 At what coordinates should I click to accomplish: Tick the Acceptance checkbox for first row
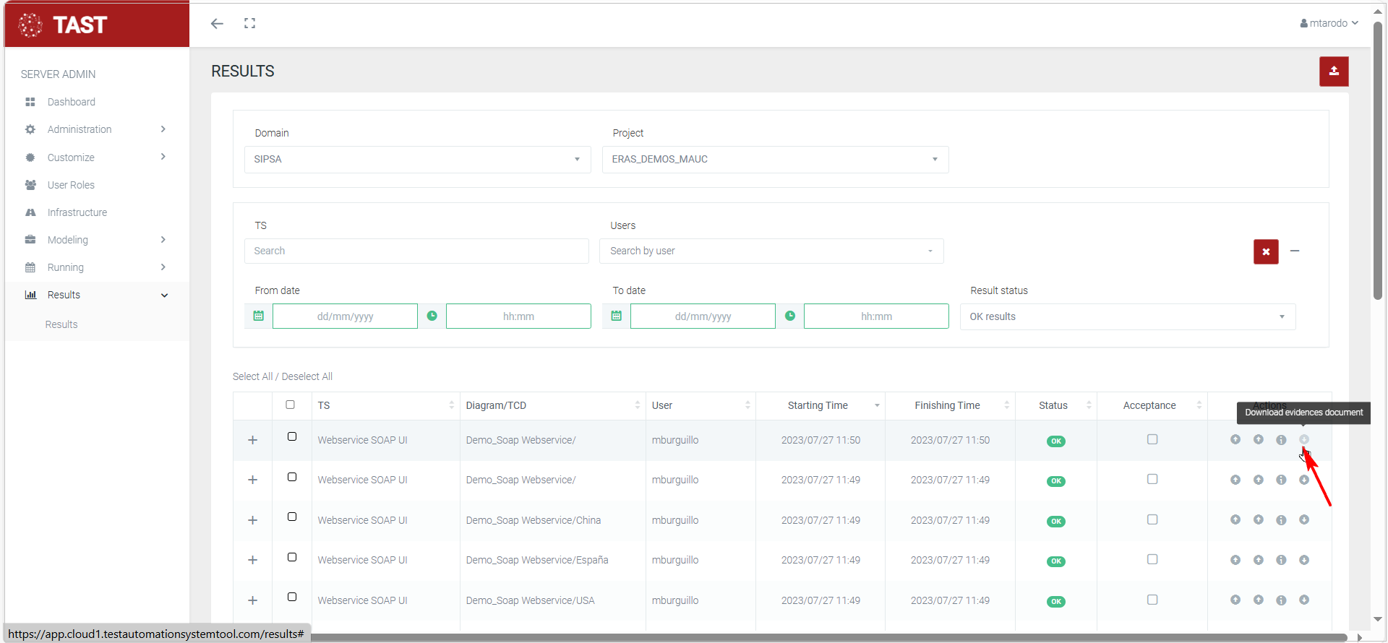(1152, 439)
